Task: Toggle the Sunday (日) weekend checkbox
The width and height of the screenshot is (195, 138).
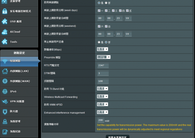Action: [x=106, y=26]
